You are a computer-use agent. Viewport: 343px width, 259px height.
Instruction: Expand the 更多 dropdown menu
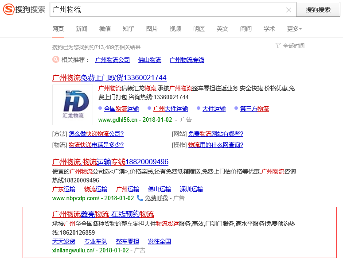coord(294,29)
